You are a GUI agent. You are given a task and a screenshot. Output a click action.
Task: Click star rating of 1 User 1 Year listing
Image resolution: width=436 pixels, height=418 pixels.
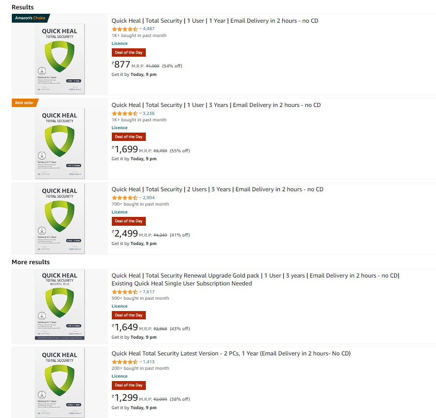point(125,29)
